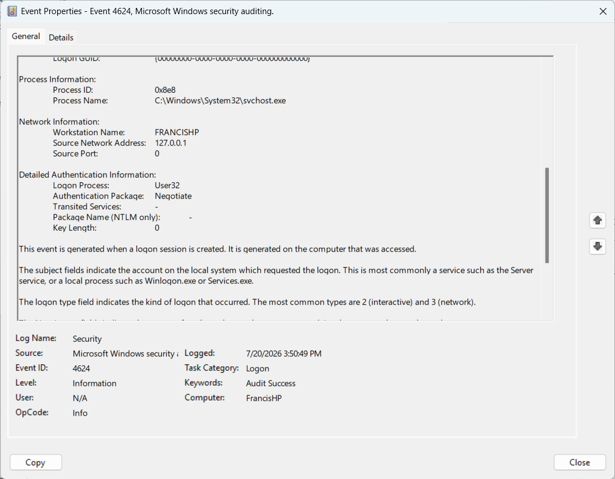Click the Close button at bottom right
This screenshot has height=479, width=615.
pos(579,463)
